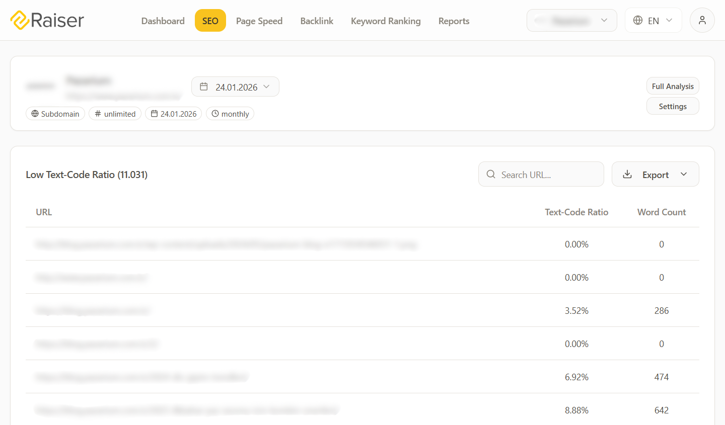Open the Keyword Ranking tab
Screen dimensions: 725x425
coord(386,21)
